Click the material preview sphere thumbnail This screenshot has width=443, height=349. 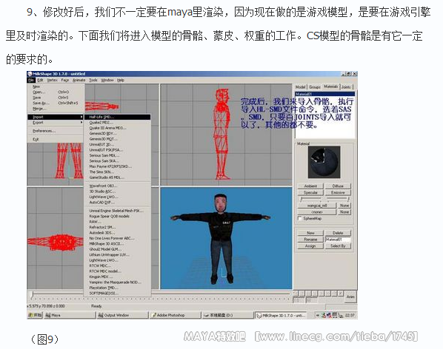click(324, 162)
